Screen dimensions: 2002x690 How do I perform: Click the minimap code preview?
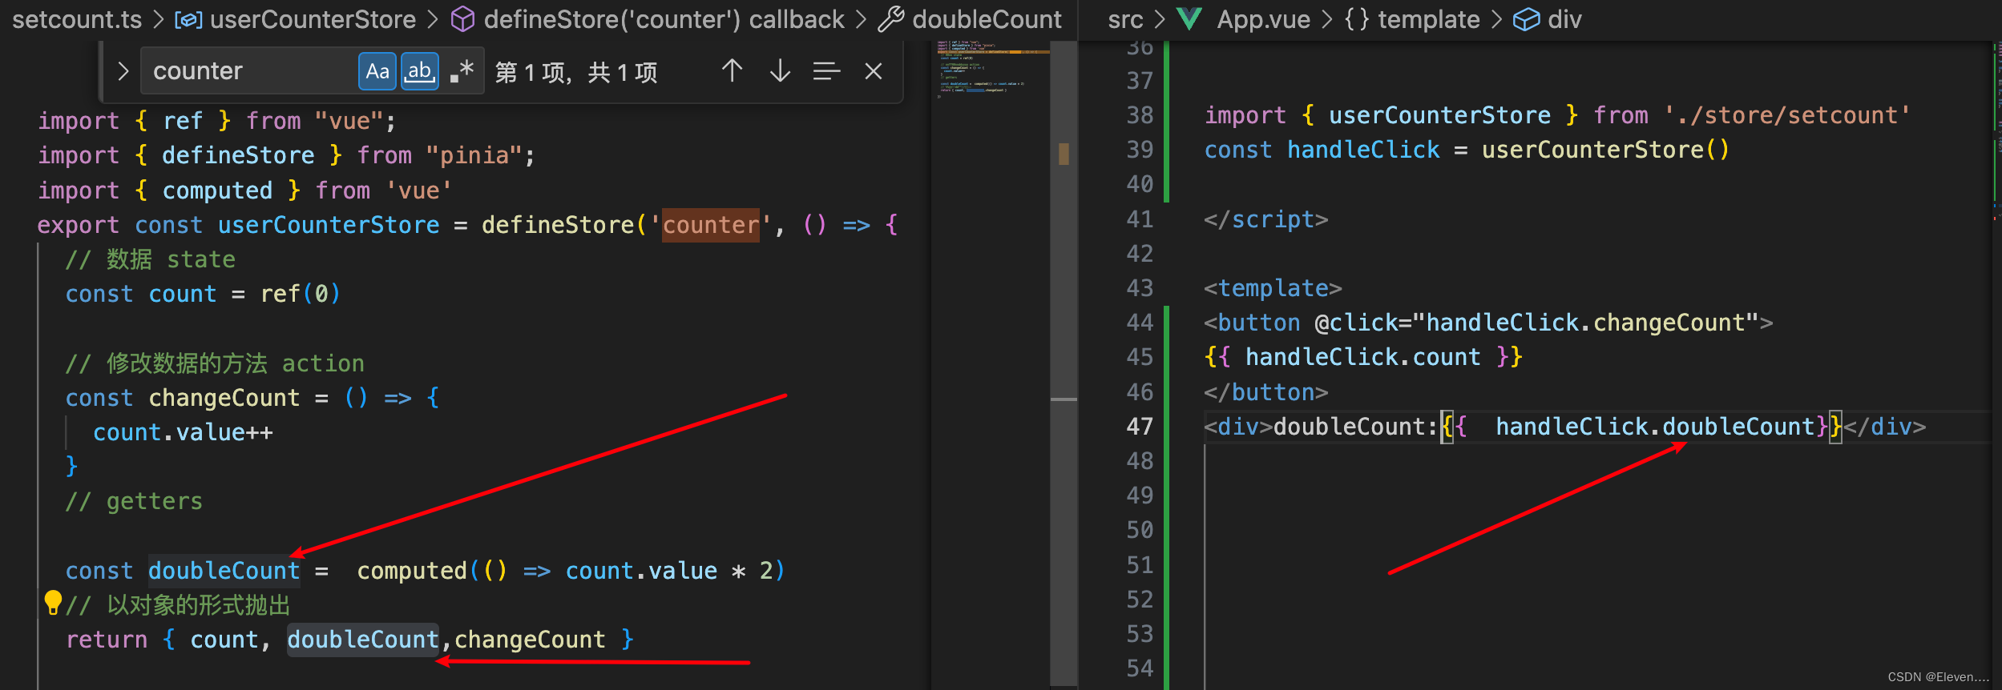click(992, 70)
